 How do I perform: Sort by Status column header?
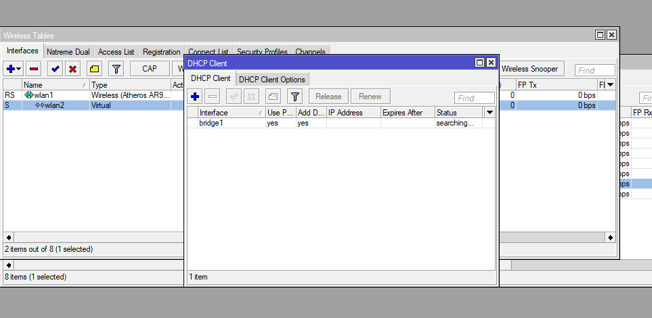[x=459, y=113]
